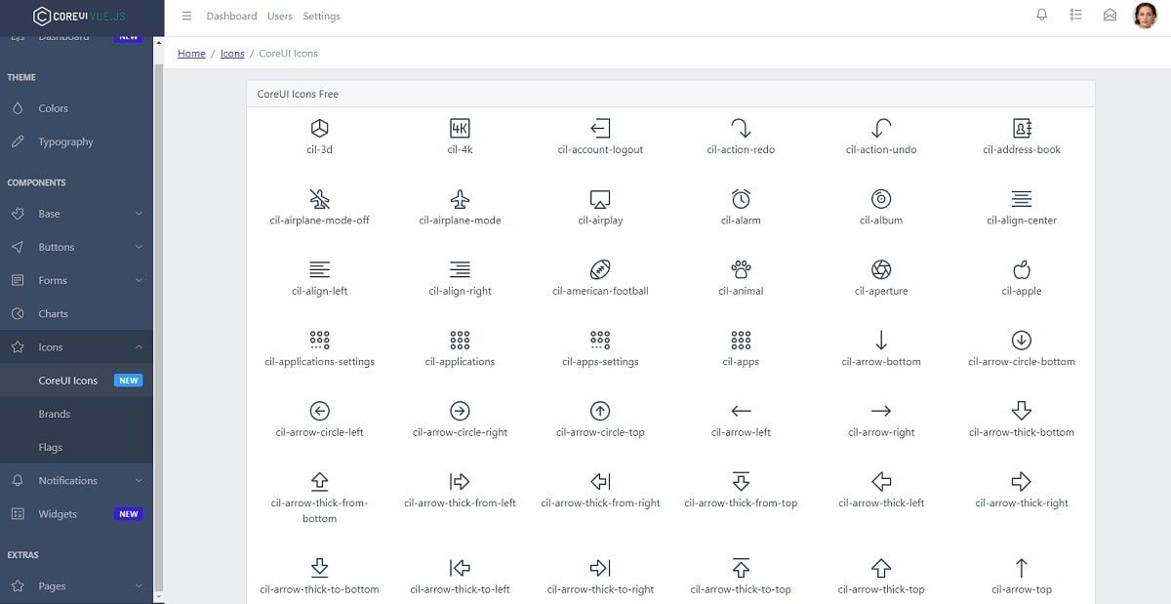The height and width of the screenshot is (604, 1171).
Task: Click the cil-aperture icon
Action: coord(881,269)
